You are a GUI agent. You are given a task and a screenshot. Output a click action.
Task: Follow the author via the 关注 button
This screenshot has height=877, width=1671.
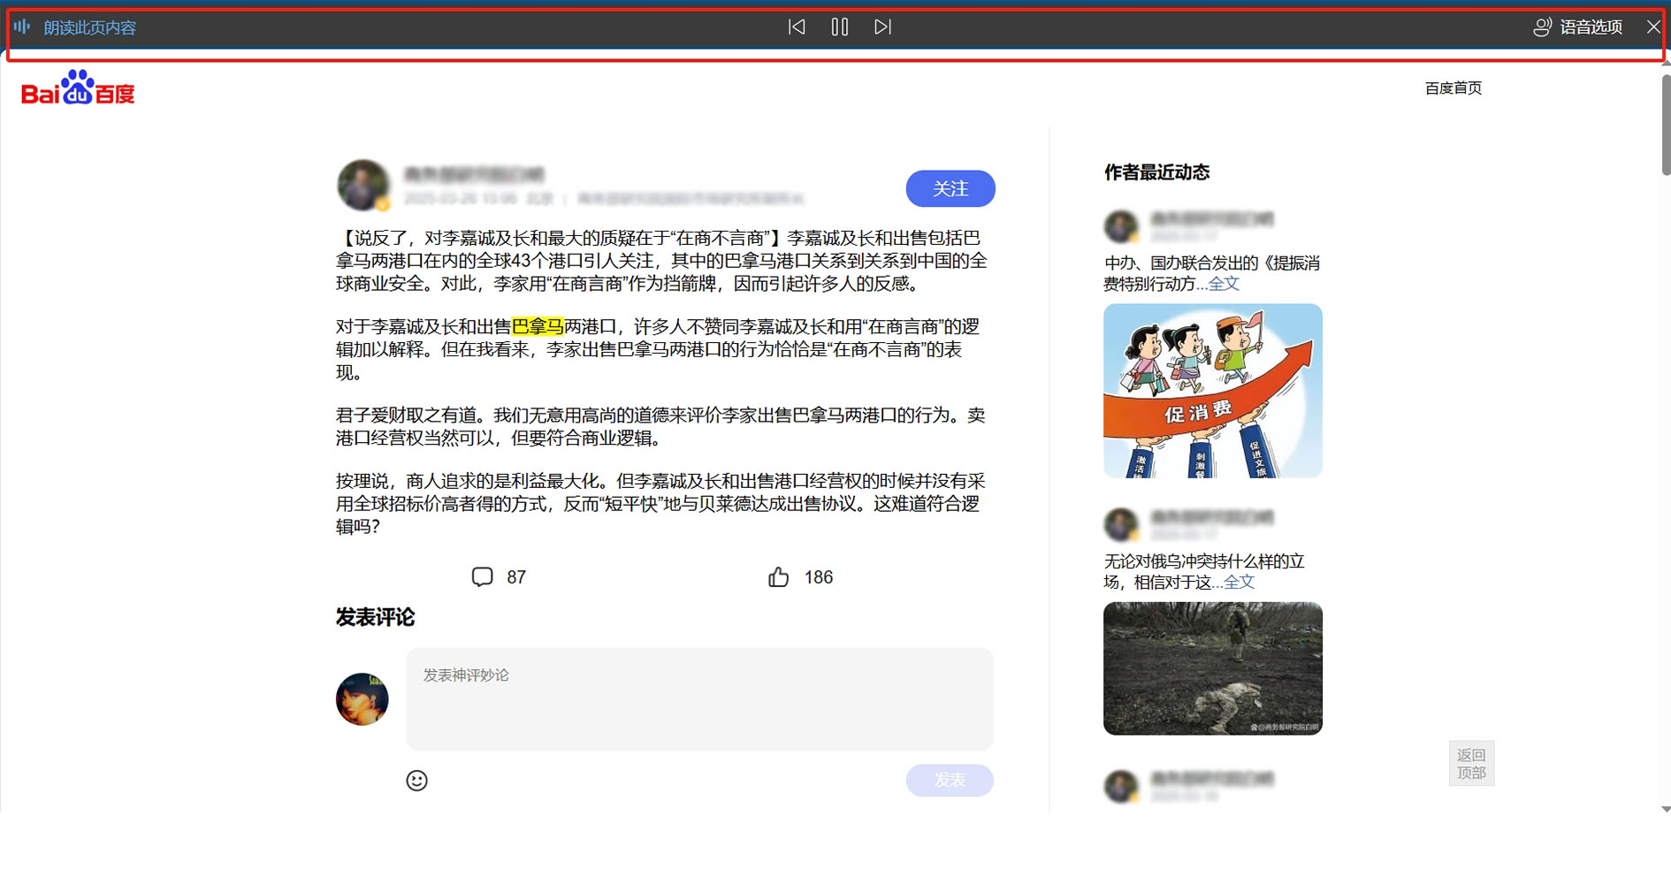[950, 188]
